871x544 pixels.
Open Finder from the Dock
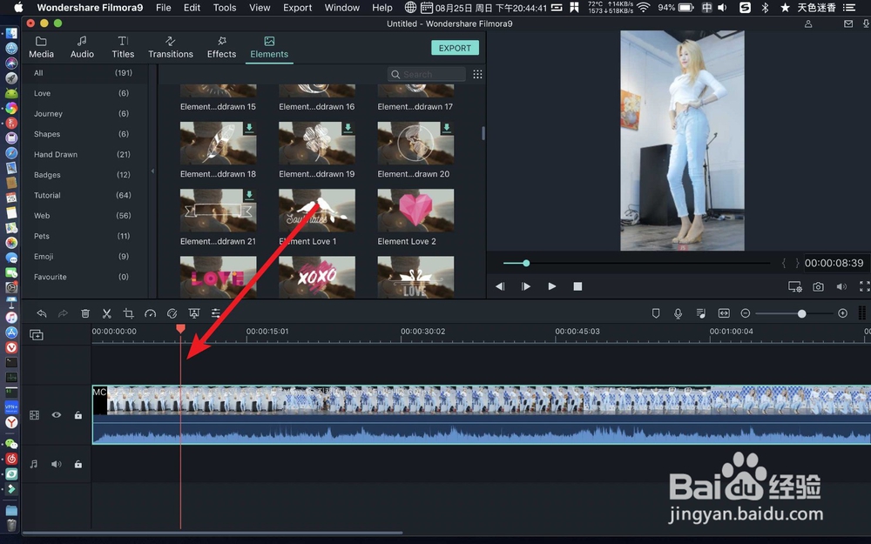click(11, 33)
